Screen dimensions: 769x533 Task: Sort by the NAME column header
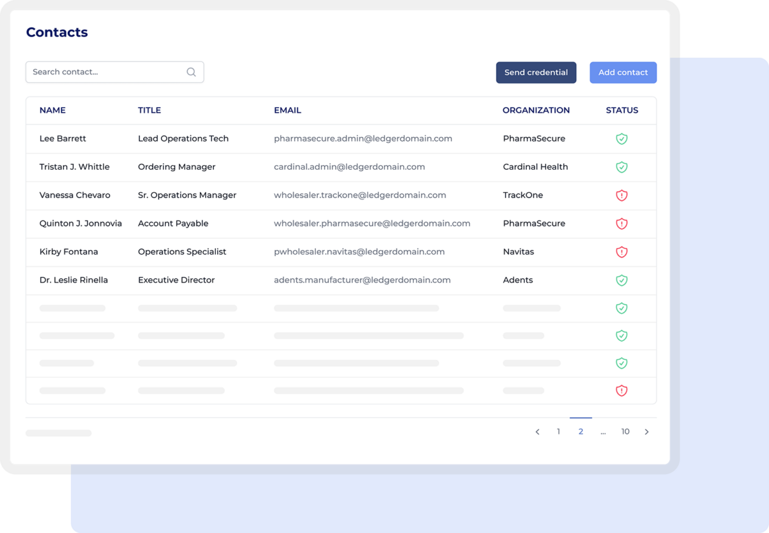[x=53, y=110]
